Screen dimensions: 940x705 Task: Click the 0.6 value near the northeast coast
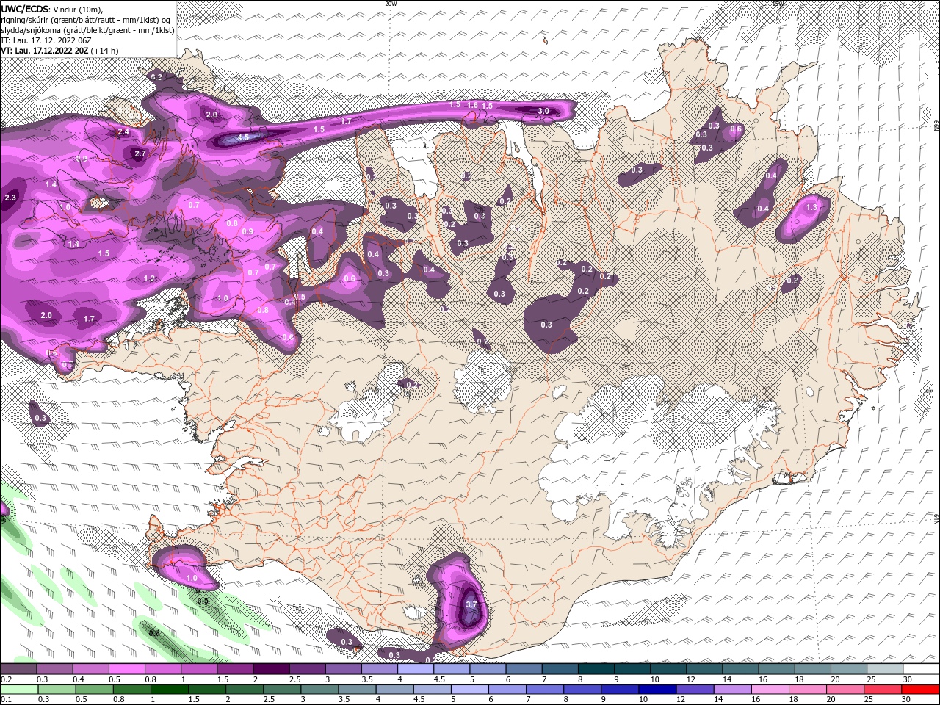pos(736,129)
